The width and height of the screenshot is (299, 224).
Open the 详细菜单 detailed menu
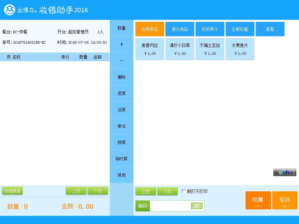[12, 191]
